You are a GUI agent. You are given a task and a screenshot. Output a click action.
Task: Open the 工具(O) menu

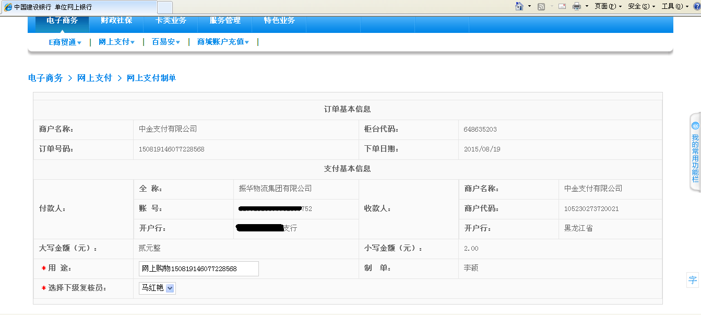675,6
